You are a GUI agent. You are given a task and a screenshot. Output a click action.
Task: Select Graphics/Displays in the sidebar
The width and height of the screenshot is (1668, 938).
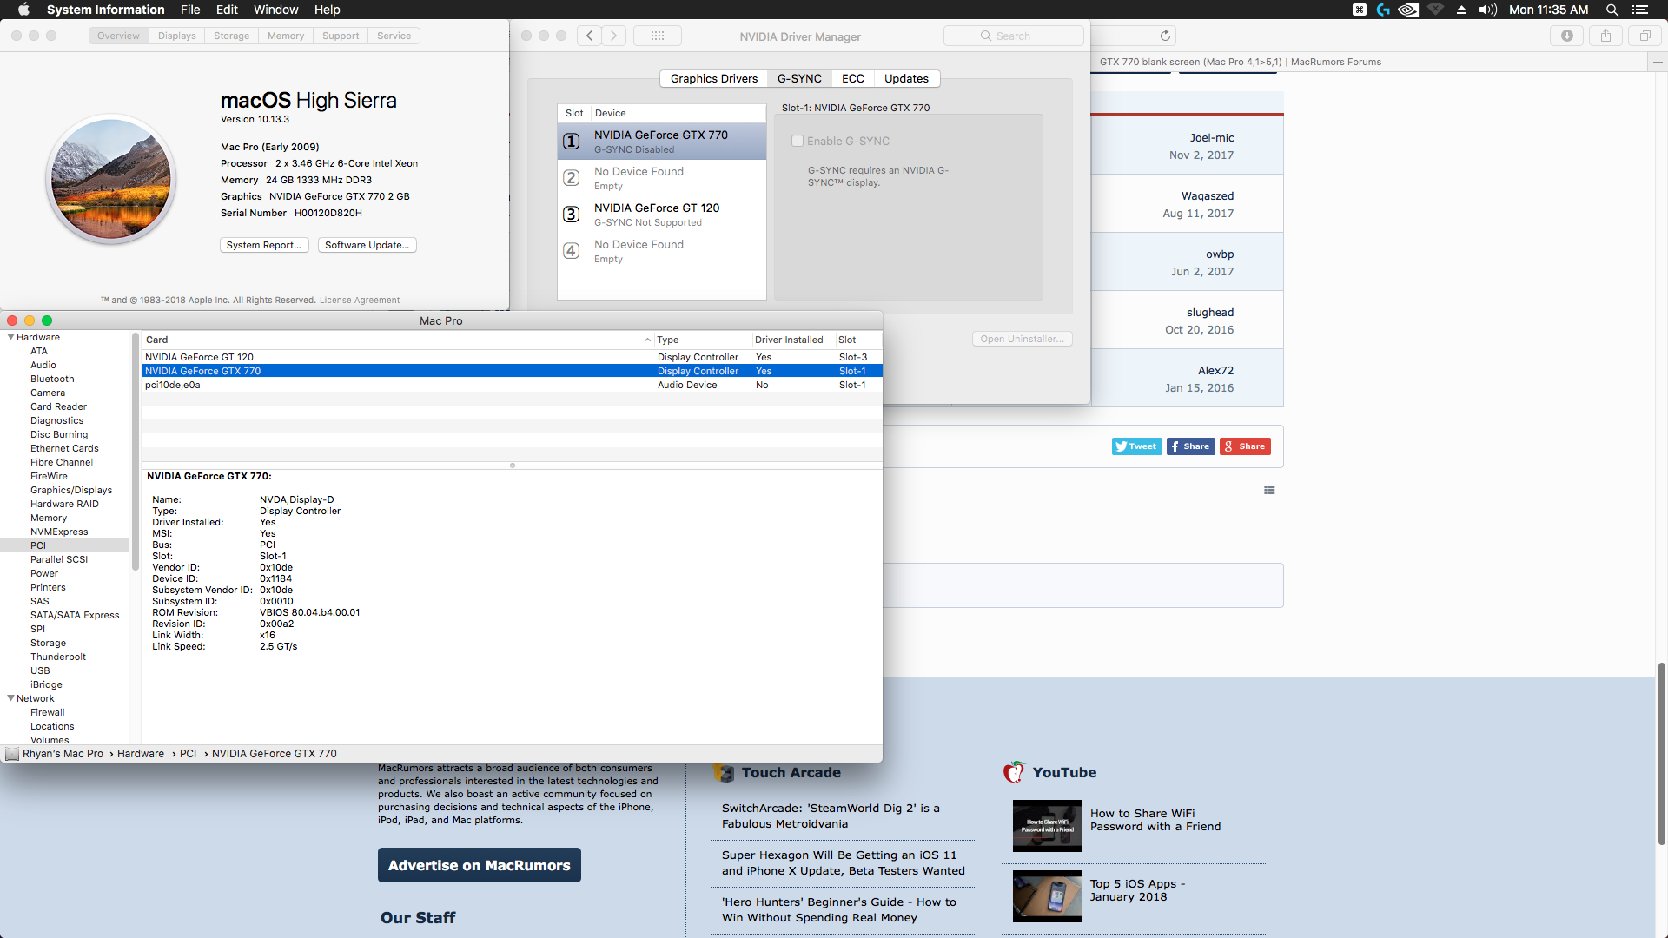click(71, 490)
